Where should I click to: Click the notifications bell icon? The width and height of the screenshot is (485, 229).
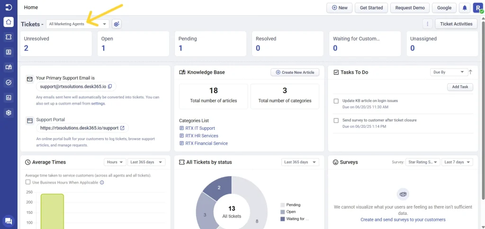click(x=465, y=8)
